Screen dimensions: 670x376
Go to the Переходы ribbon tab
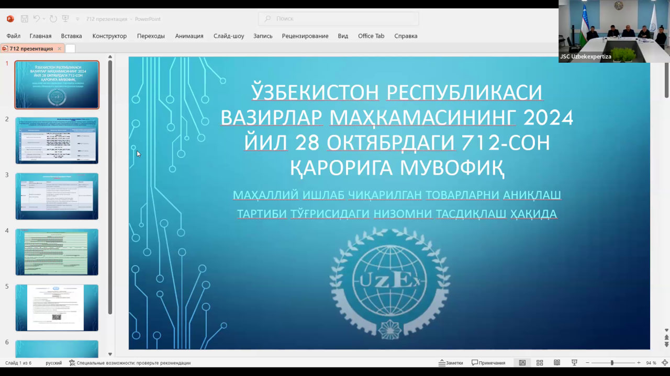click(151, 36)
